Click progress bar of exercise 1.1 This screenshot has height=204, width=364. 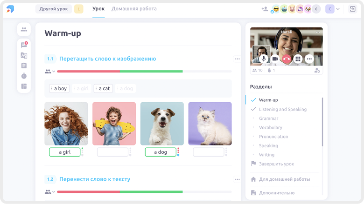[144, 72]
